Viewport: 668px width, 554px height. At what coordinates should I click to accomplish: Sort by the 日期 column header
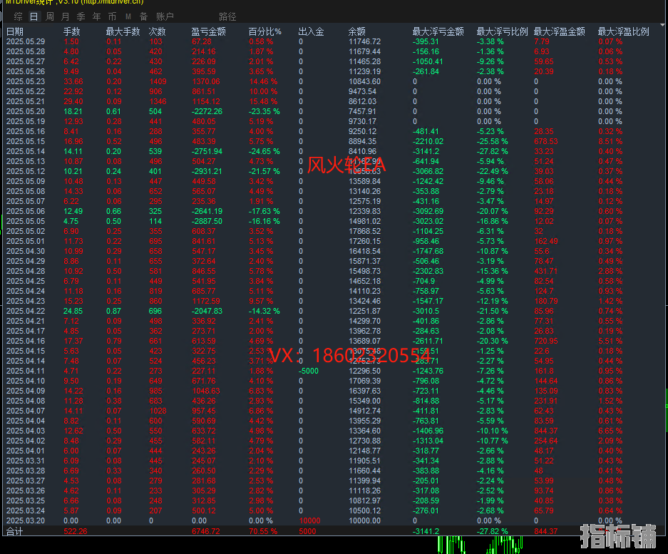coord(15,31)
